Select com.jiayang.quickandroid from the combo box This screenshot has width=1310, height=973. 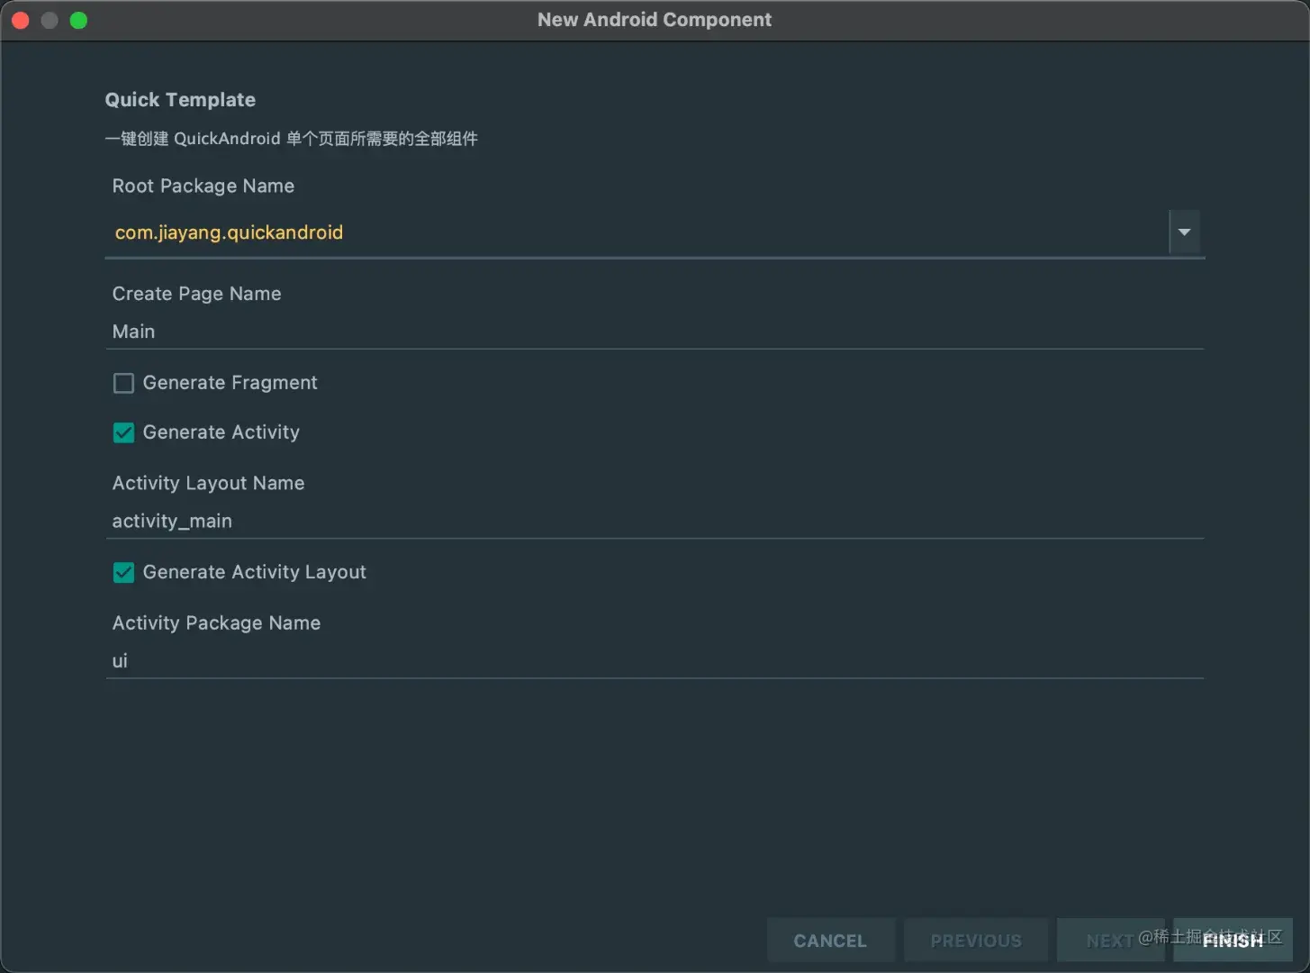pyautogui.click(x=229, y=232)
